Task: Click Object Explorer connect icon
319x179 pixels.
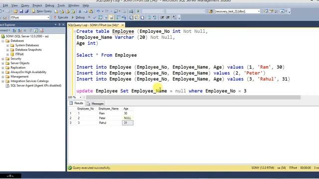Action: [x=14, y=30]
